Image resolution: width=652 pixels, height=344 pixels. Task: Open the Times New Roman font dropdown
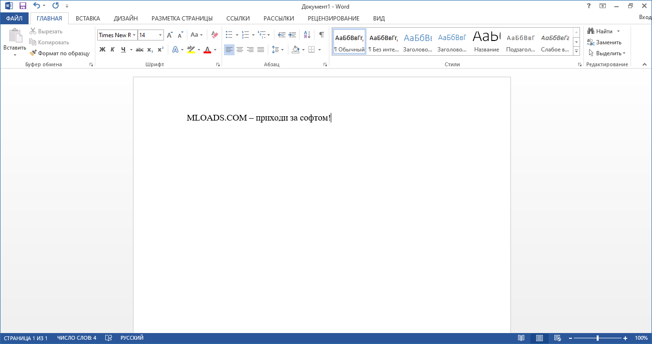tap(134, 35)
